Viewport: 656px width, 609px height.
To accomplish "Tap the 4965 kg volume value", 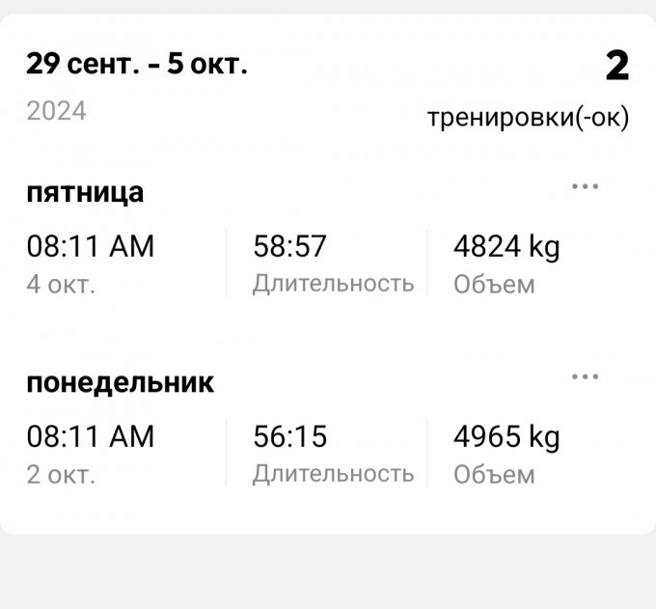I will click(x=506, y=437).
